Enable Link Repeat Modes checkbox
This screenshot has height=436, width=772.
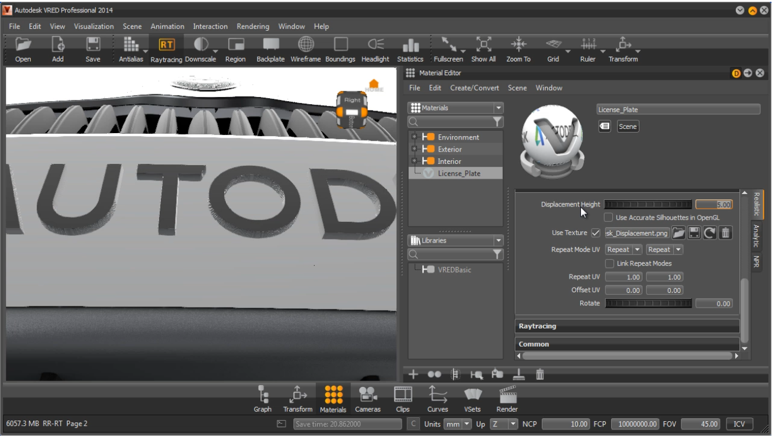pos(609,264)
